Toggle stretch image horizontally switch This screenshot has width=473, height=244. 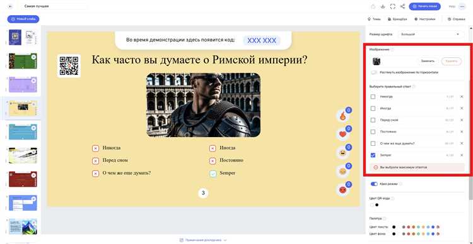click(374, 72)
